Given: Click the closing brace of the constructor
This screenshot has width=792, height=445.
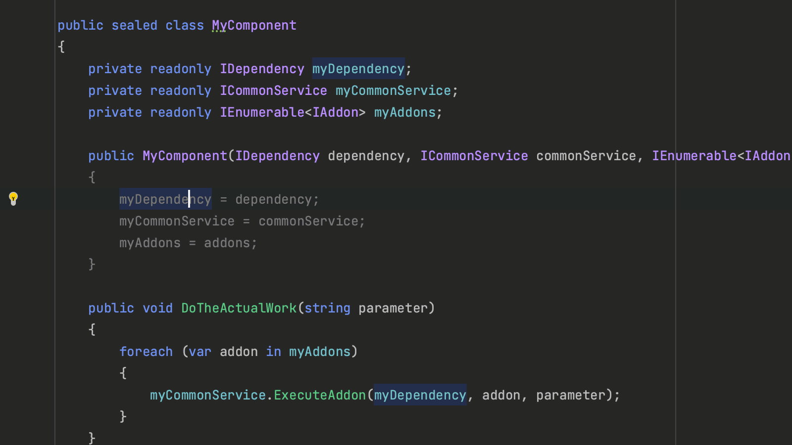Looking at the screenshot, I should coord(92,264).
